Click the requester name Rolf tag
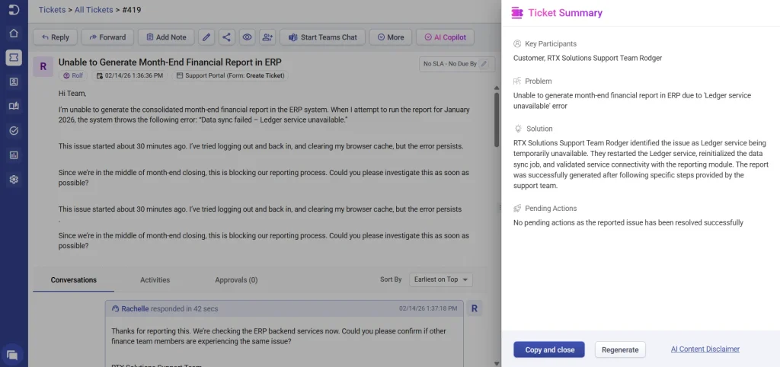Viewport: 780px width, 367px height. pos(73,75)
